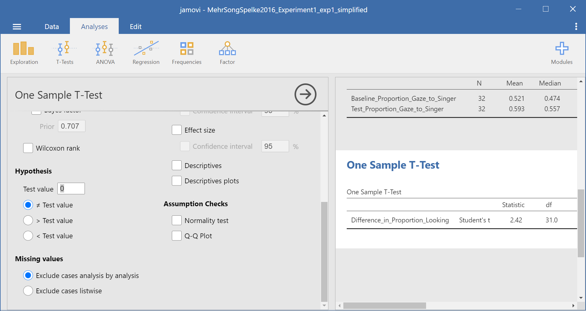Enable the Effect size checkbox
This screenshot has height=311, width=586.
click(x=177, y=130)
